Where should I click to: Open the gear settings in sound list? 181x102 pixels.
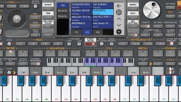[119, 12]
